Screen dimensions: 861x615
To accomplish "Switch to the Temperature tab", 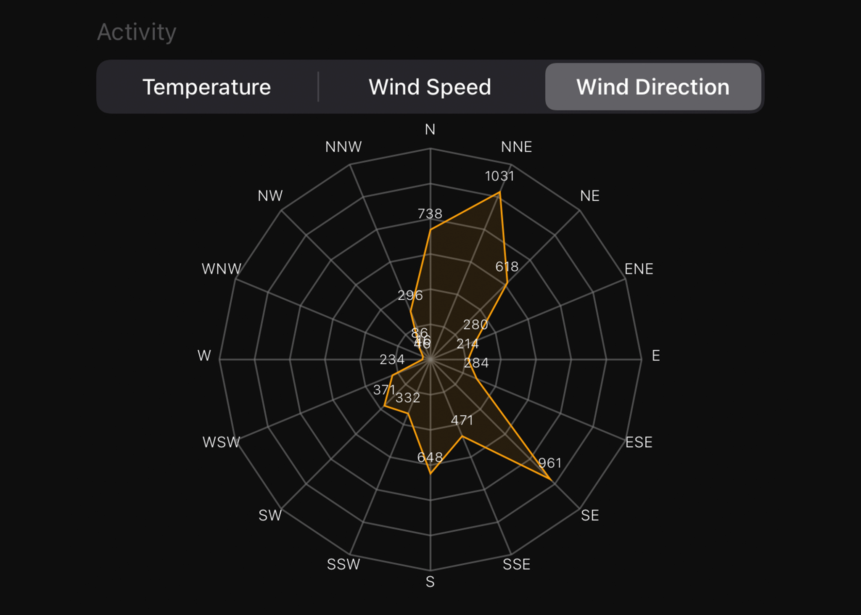I will point(207,87).
